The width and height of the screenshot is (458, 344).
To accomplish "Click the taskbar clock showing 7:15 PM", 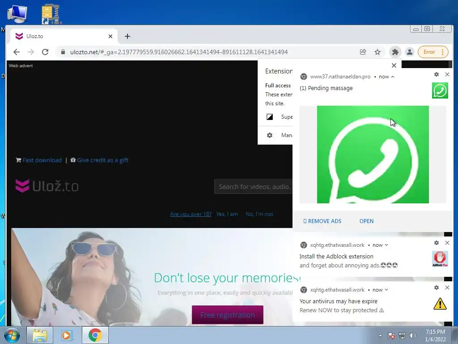I will (x=435, y=335).
